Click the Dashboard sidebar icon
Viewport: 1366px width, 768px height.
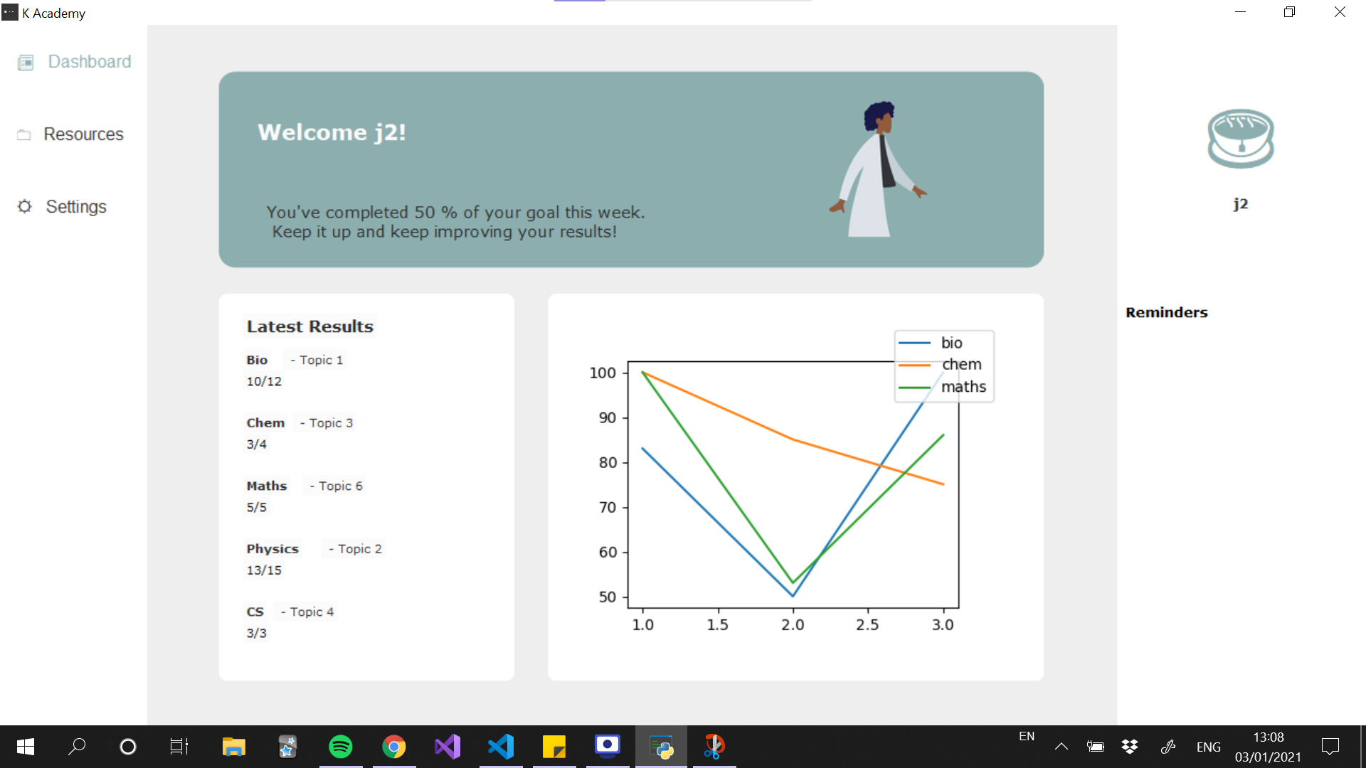pos(26,63)
